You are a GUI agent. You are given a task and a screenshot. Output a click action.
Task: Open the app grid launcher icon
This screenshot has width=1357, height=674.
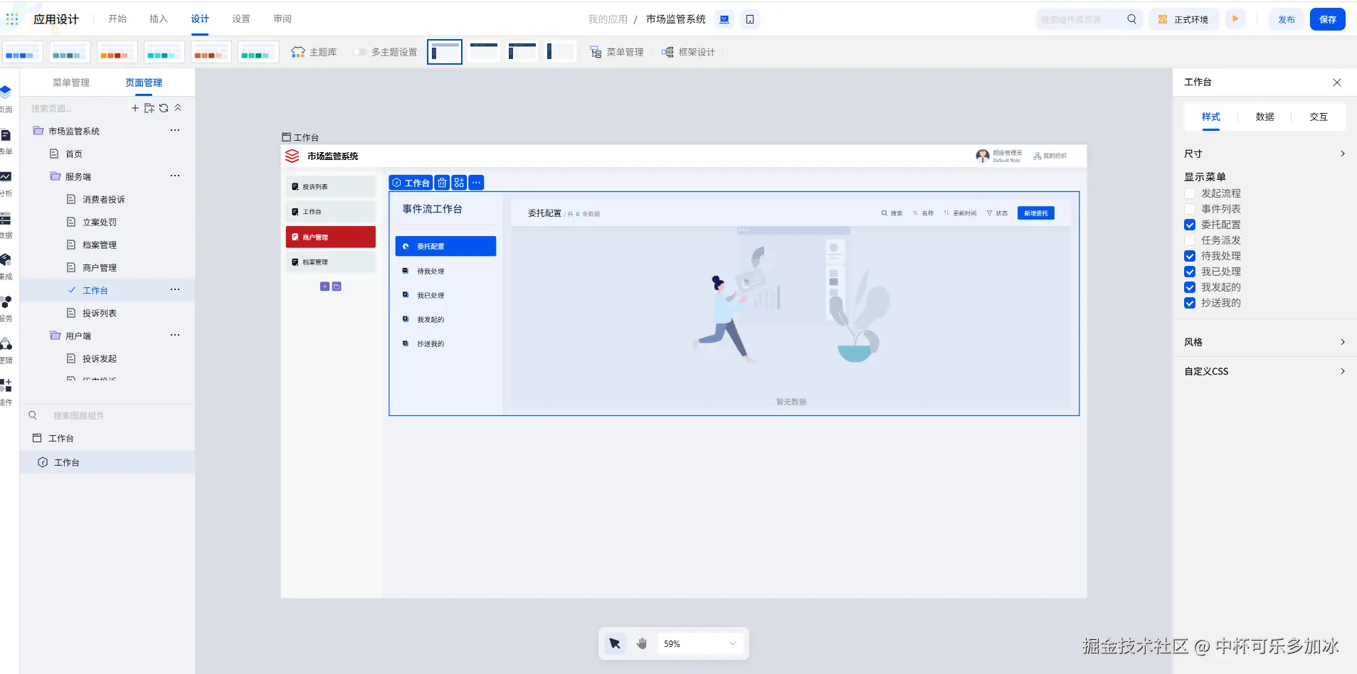pyautogui.click(x=12, y=19)
